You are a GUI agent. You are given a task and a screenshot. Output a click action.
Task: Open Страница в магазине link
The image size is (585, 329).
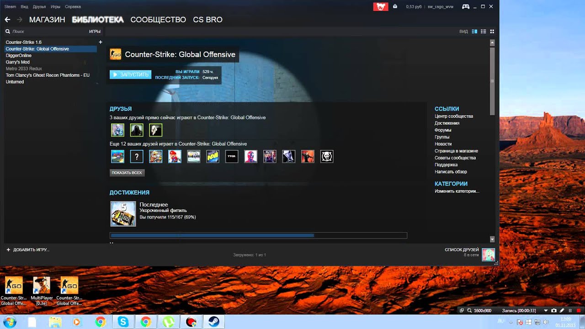tap(456, 151)
